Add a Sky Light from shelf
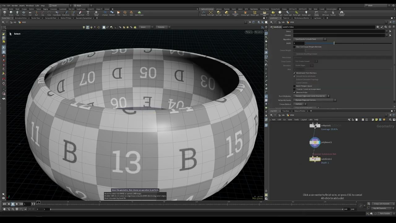 273,13
